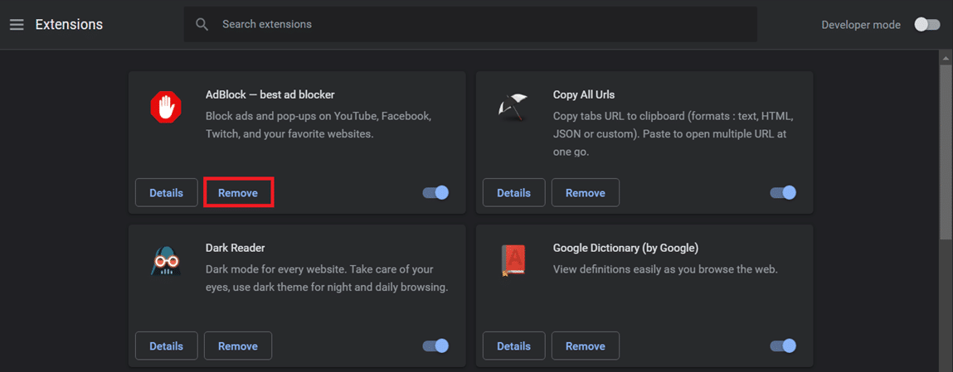Click the Google Dictionary book icon
The height and width of the screenshot is (372, 953).
click(x=513, y=261)
